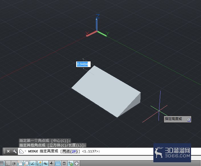The height and width of the screenshot is (166, 201).
Task: Click the wedge command icon
Action: 21,151
